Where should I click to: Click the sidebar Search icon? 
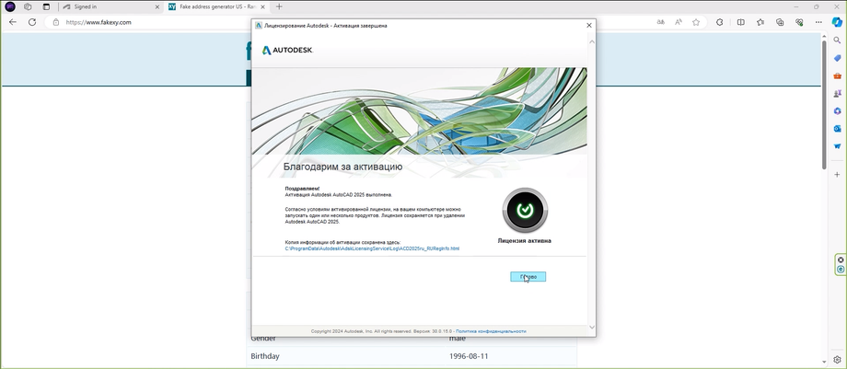[x=837, y=40]
